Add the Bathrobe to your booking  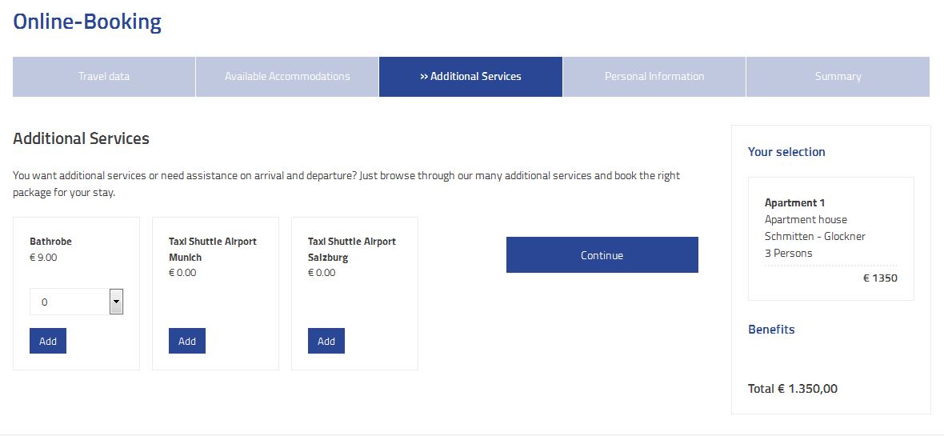(x=47, y=341)
